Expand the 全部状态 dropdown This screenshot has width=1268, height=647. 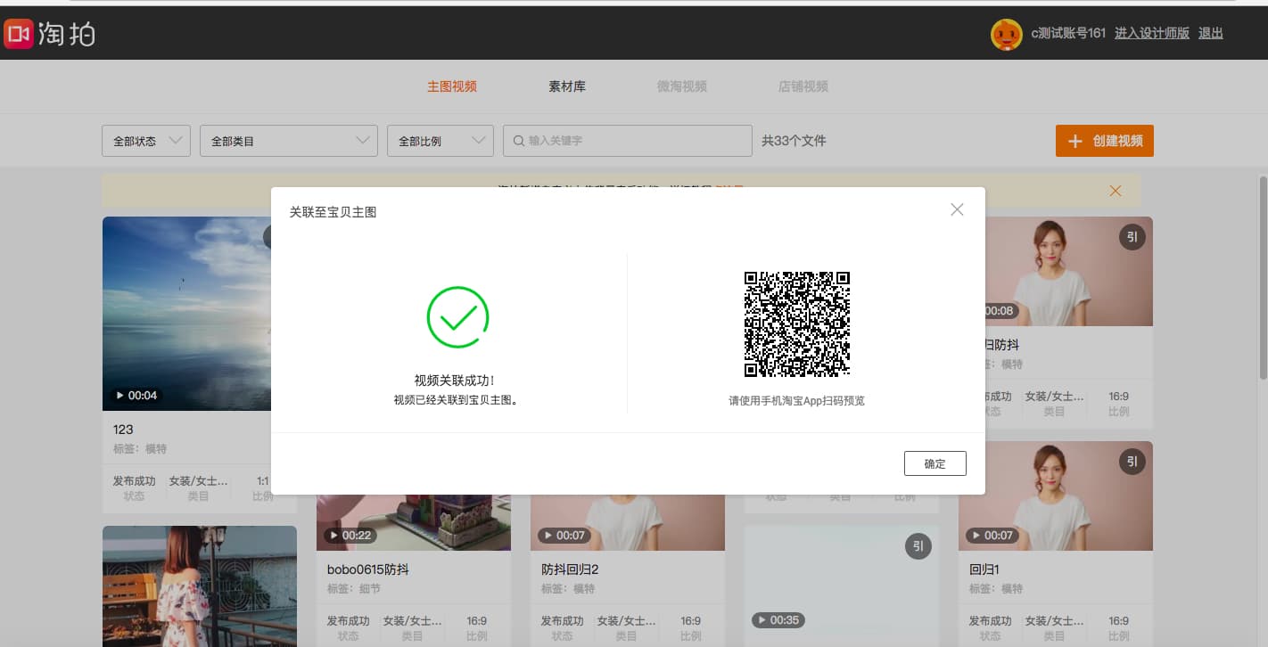pyautogui.click(x=146, y=141)
